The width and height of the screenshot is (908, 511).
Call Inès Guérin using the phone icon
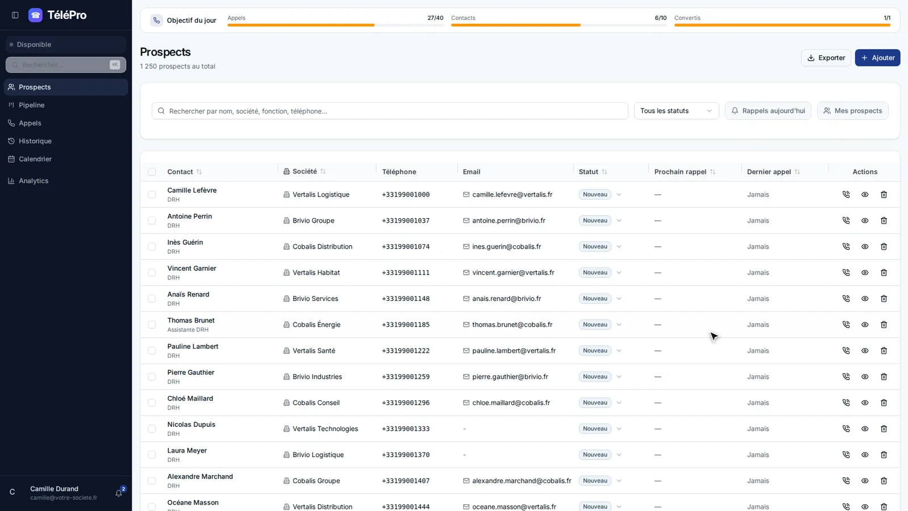click(846, 247)
